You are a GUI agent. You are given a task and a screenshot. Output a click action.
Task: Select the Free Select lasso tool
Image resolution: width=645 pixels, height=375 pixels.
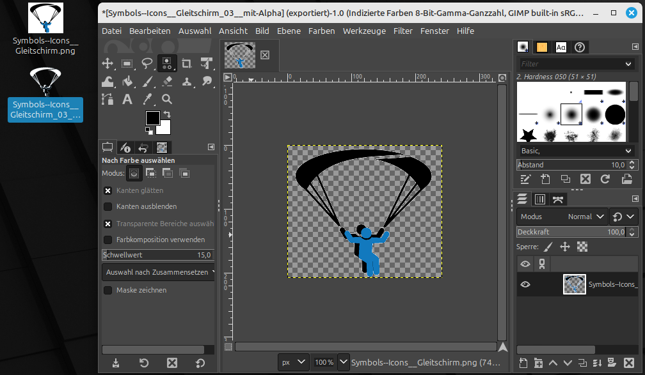(x=147, y=63)
